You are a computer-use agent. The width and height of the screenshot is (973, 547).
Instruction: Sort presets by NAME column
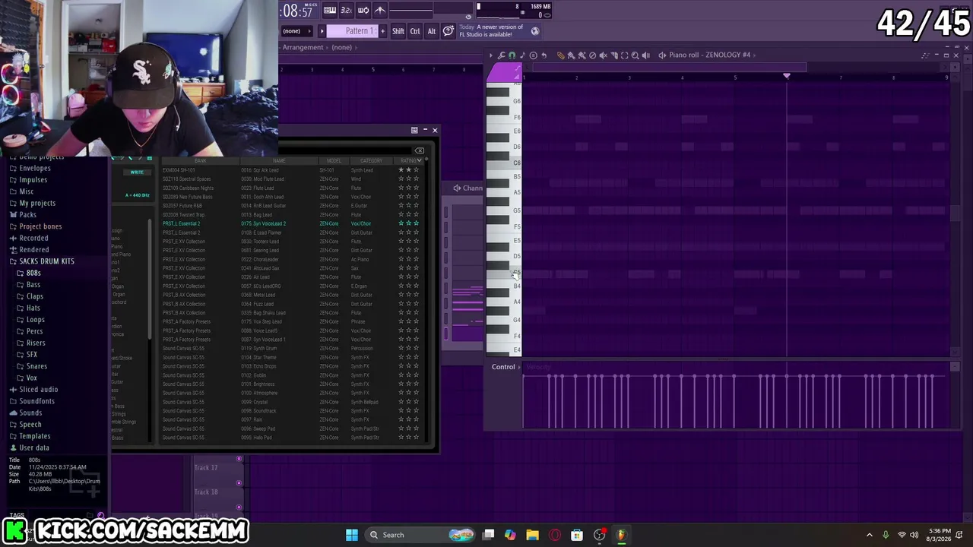(x=279, y=160)
